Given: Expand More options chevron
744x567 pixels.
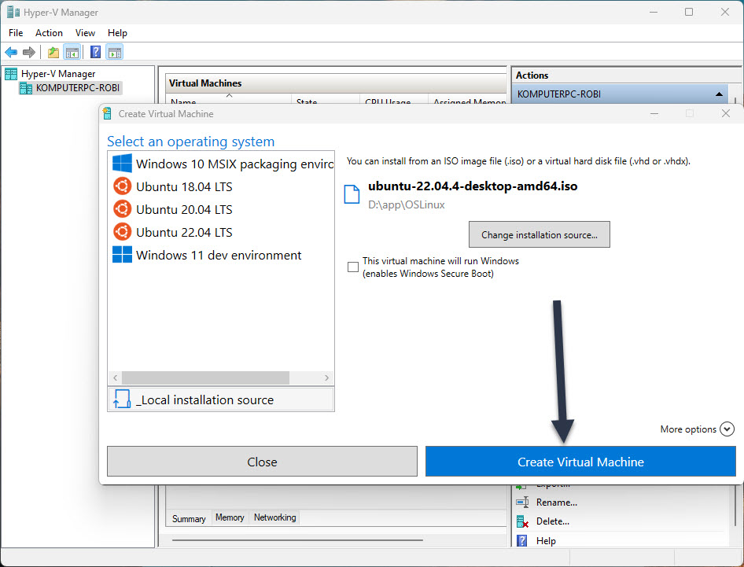Looking at the screenshot, I should (727, 429).
